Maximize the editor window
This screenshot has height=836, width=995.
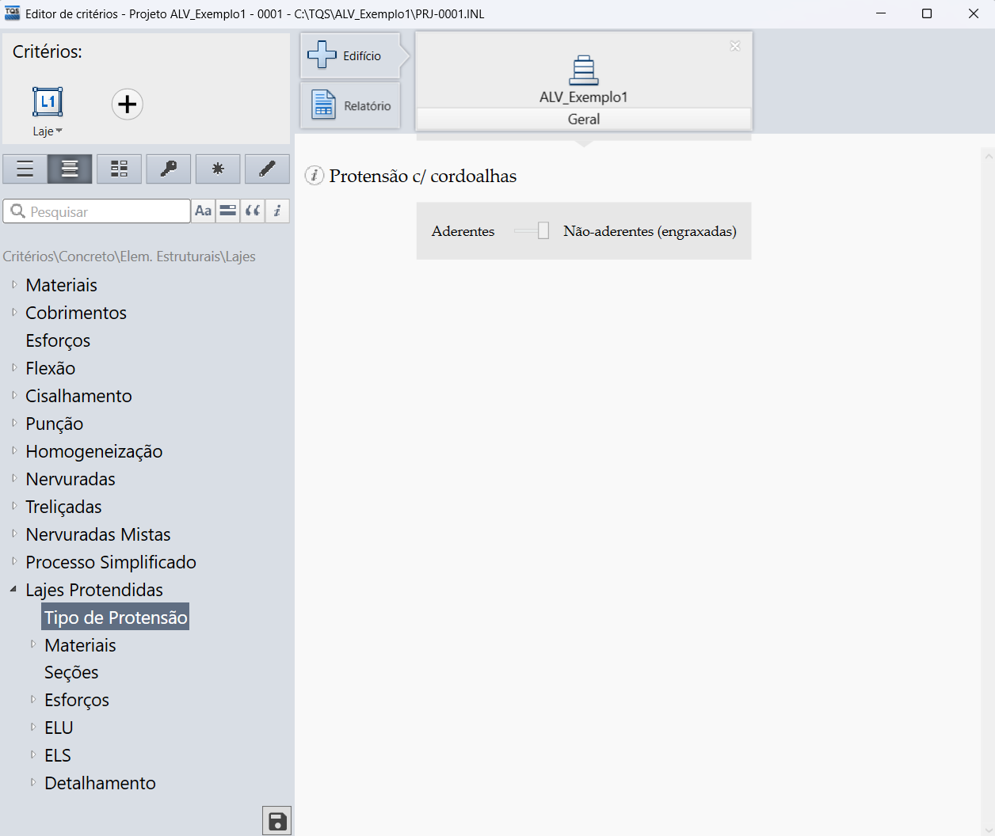(927, 13)
